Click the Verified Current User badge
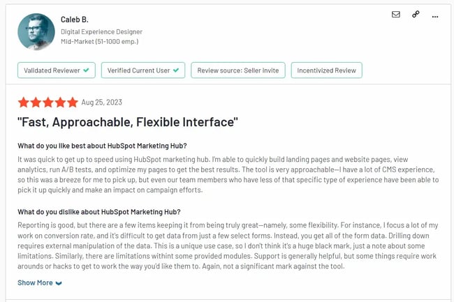Screen dimensions: 454x302 143,70
